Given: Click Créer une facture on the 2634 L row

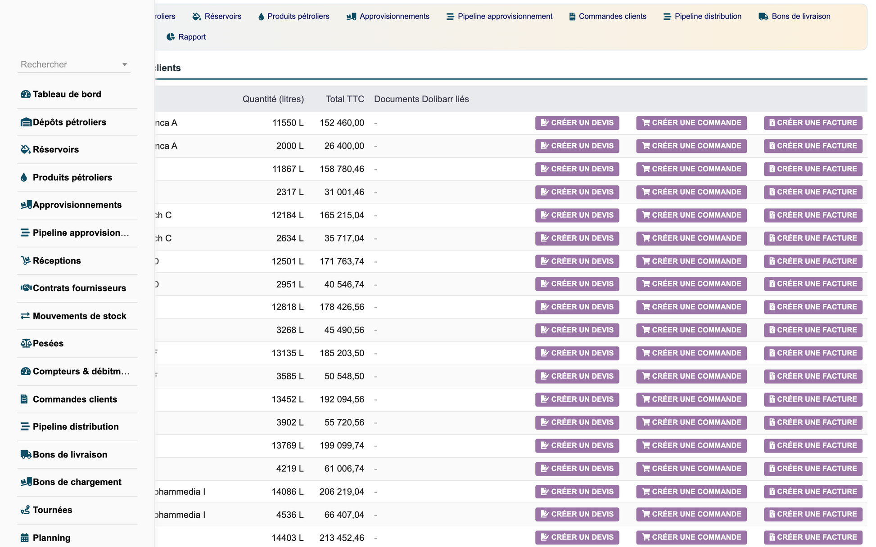Looking at the screenshot, I should click(813, 238).
